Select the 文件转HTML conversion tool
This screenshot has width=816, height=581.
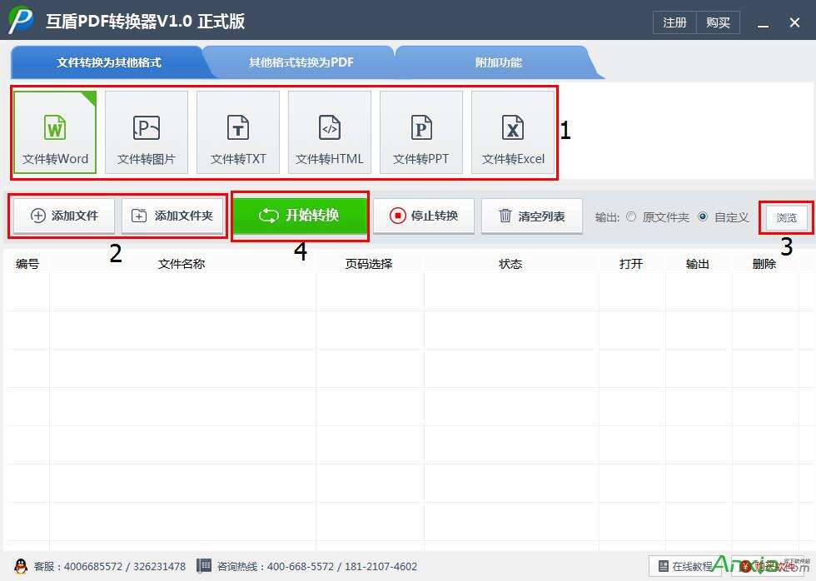coord(329,132)
